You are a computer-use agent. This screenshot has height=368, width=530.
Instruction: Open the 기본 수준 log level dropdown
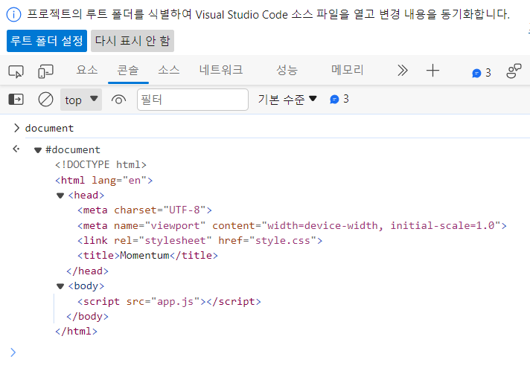pyautogui.click(x=287, y=100)
